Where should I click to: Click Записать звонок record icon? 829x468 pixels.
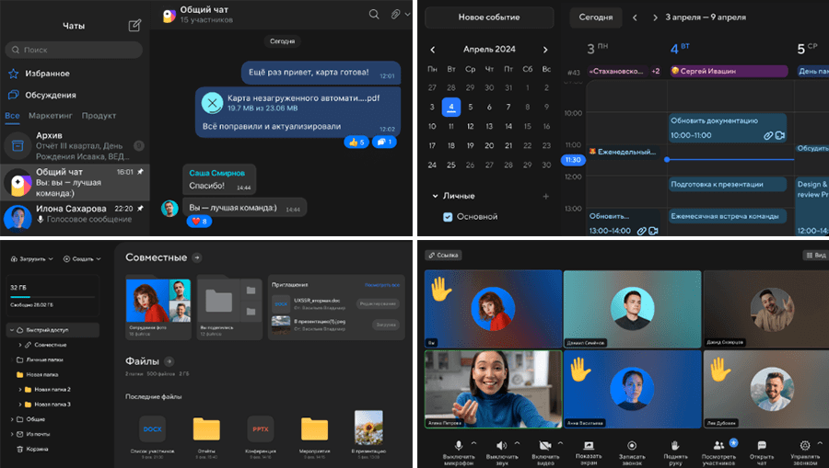click(632, 446)
